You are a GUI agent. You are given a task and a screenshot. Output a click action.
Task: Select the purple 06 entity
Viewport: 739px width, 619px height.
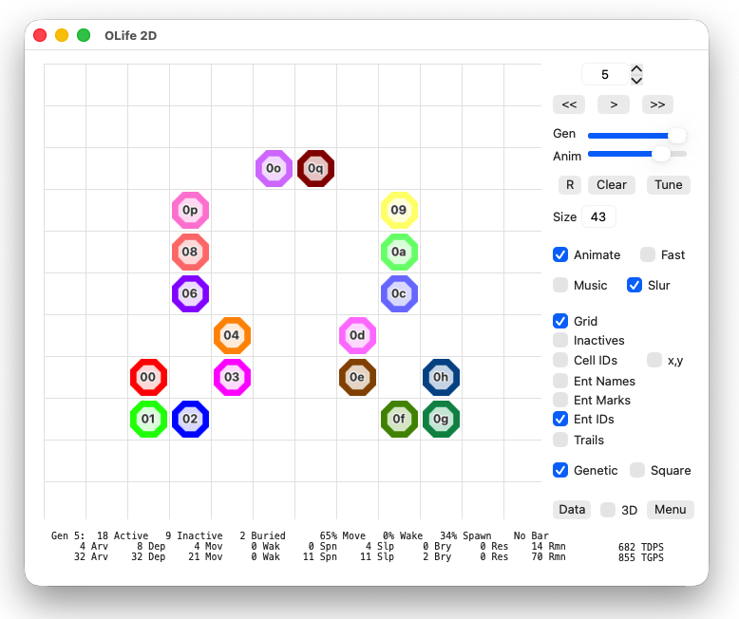pyautogui.click(x=190, y=293)
